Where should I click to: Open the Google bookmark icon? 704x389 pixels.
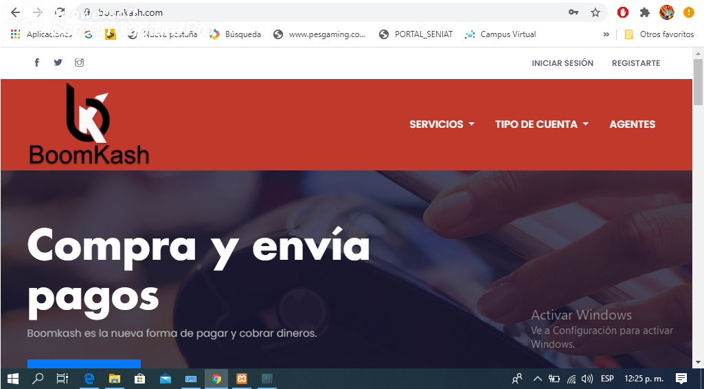(x=89, y=34)
